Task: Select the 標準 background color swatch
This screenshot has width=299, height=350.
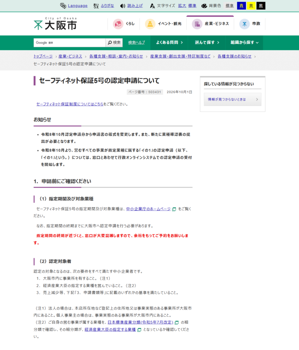Action: 230,6
